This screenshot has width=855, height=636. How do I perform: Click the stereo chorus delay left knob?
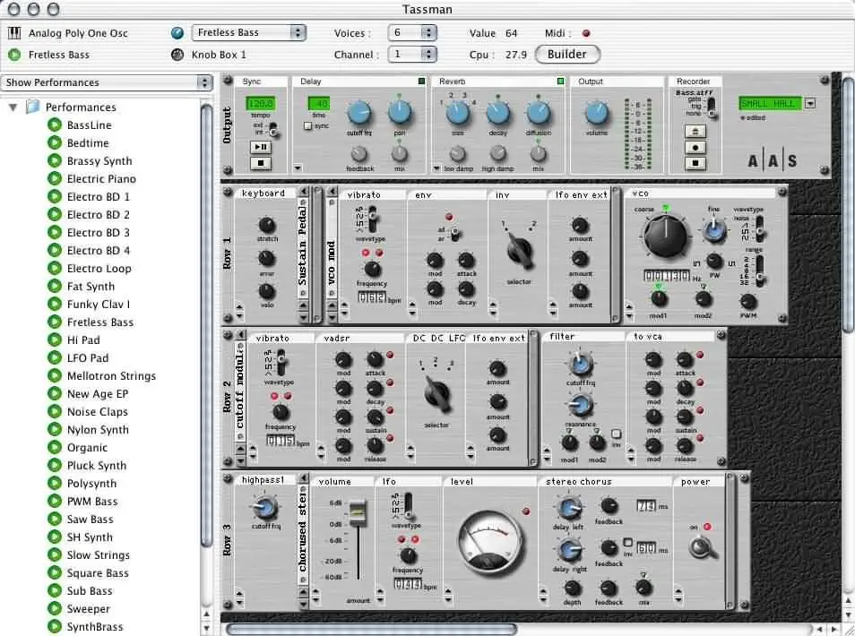tap(569, 509)
